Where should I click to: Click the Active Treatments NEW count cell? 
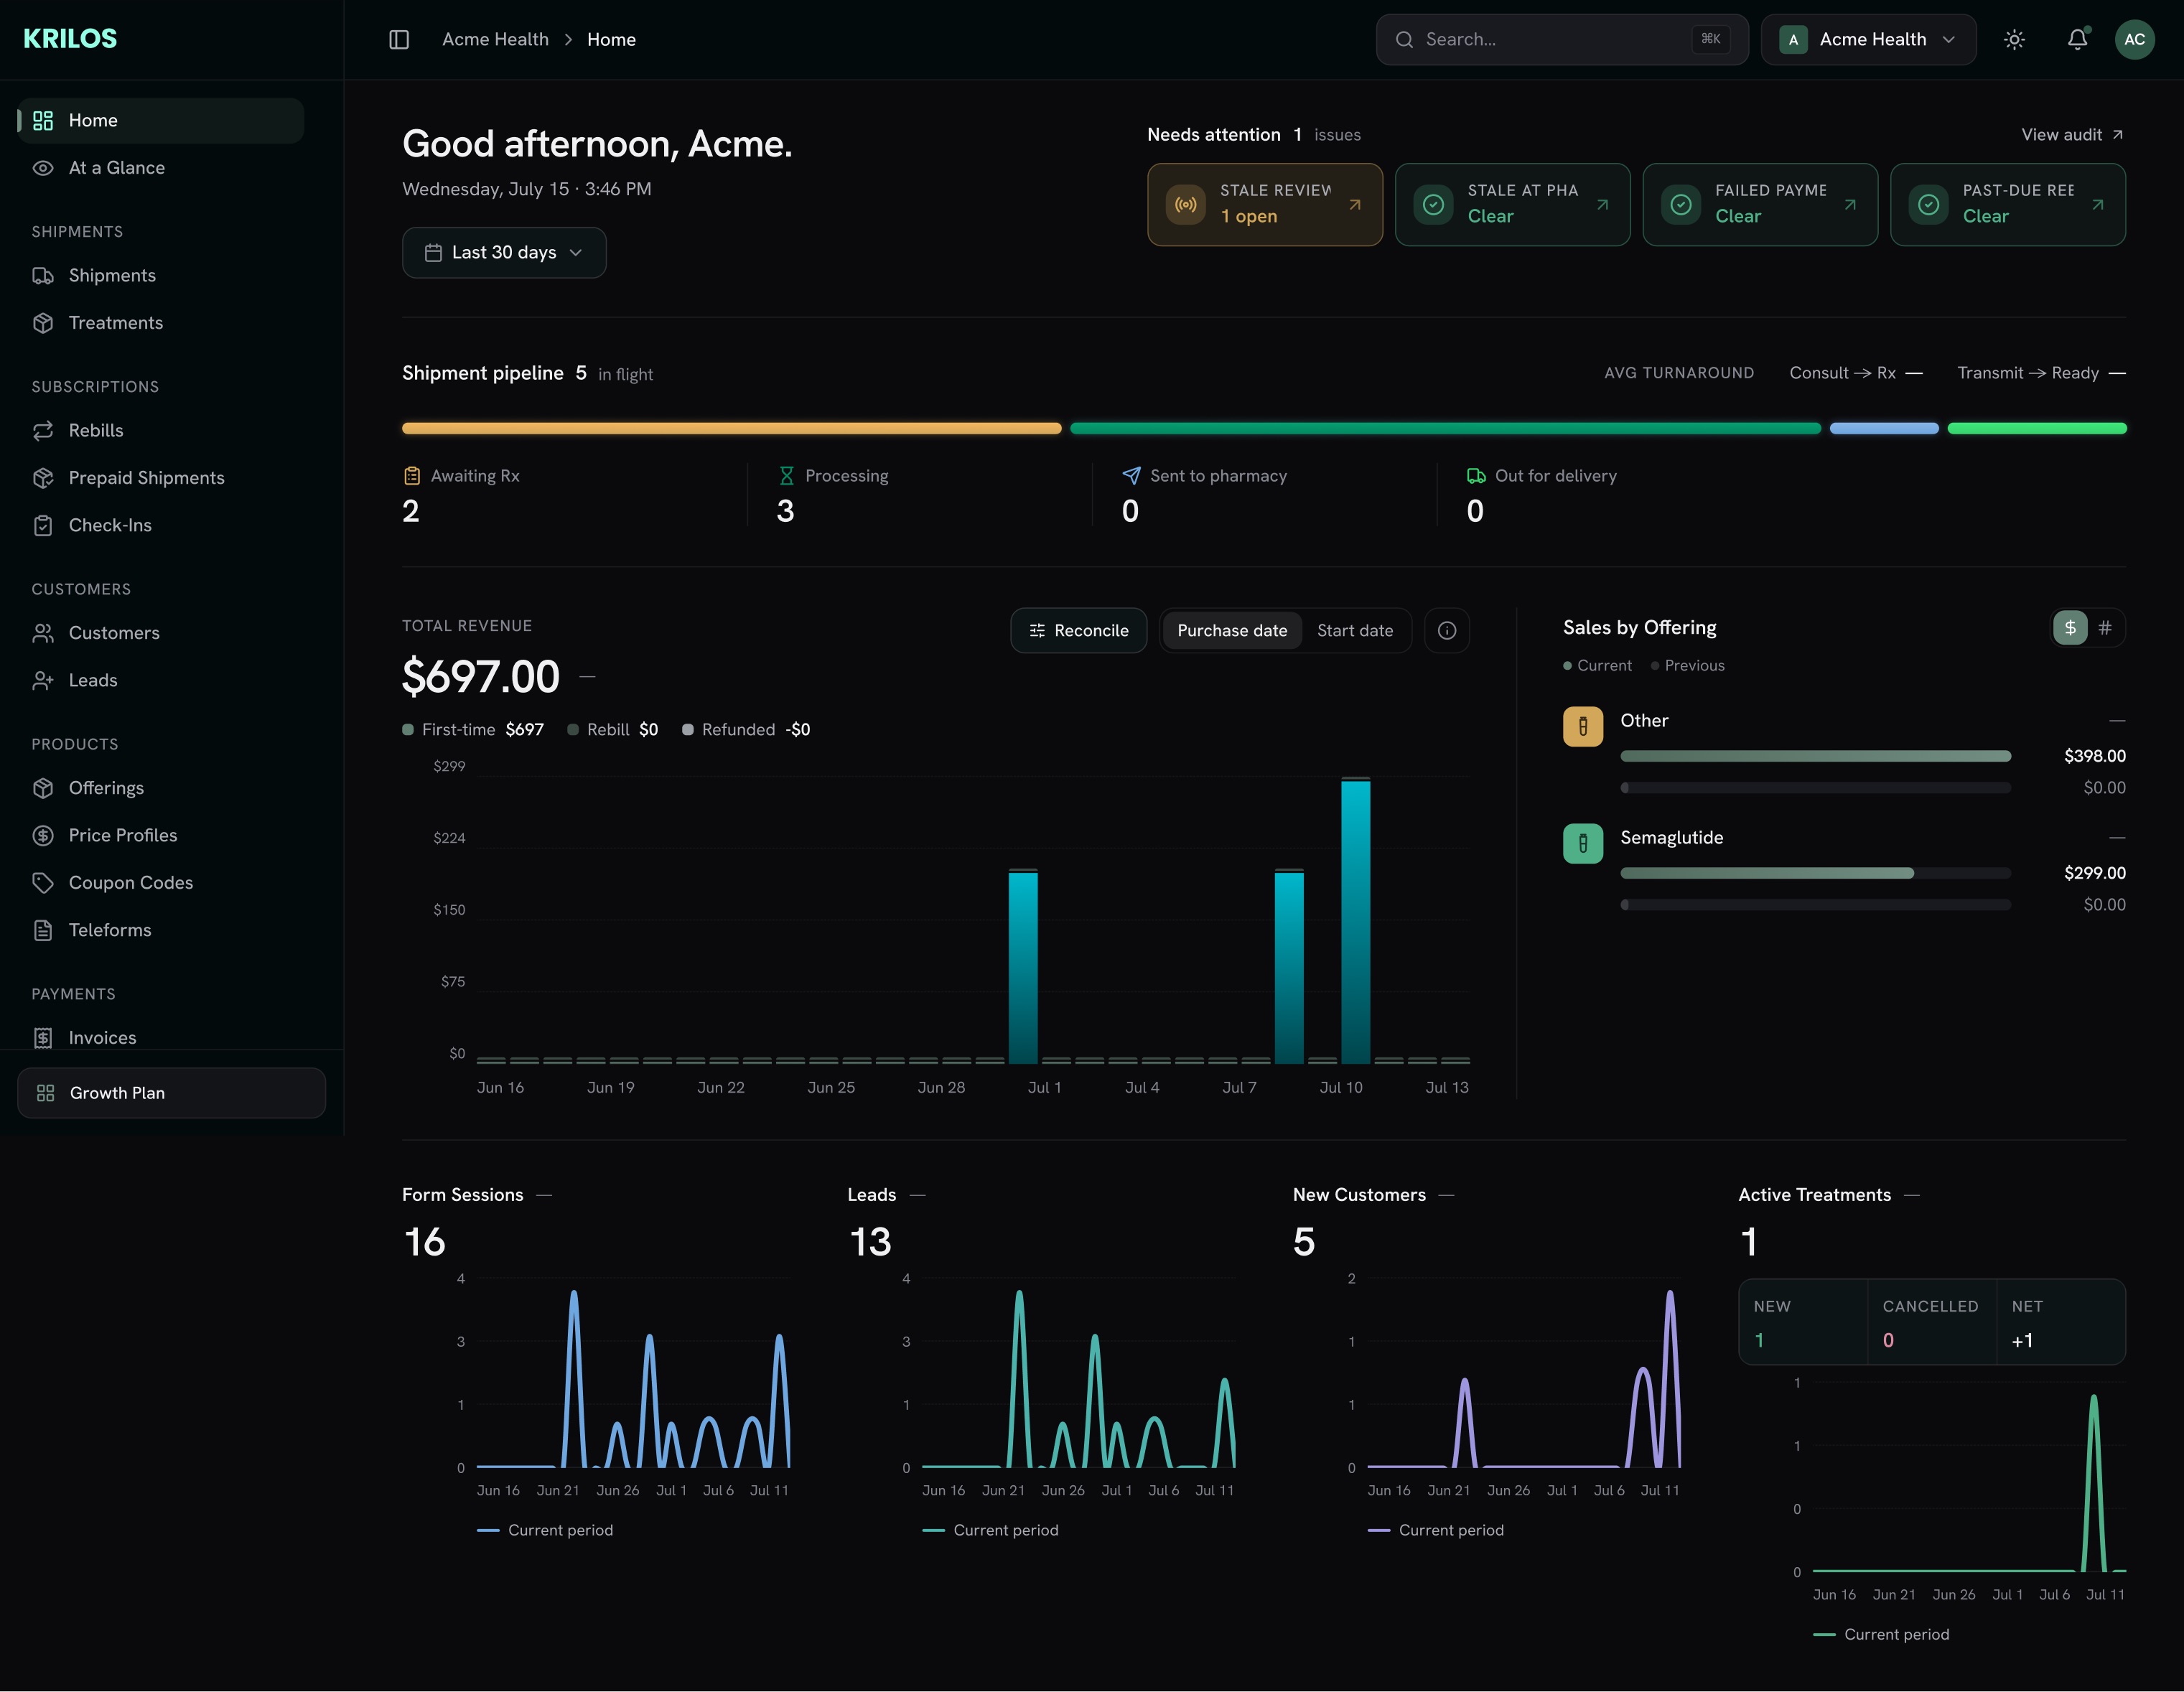point(1803,1322)
